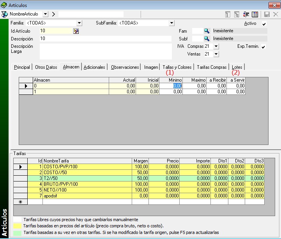Click the Minimo column header
The height and width of the screenshot is (239, 281).
coord(171,80)
